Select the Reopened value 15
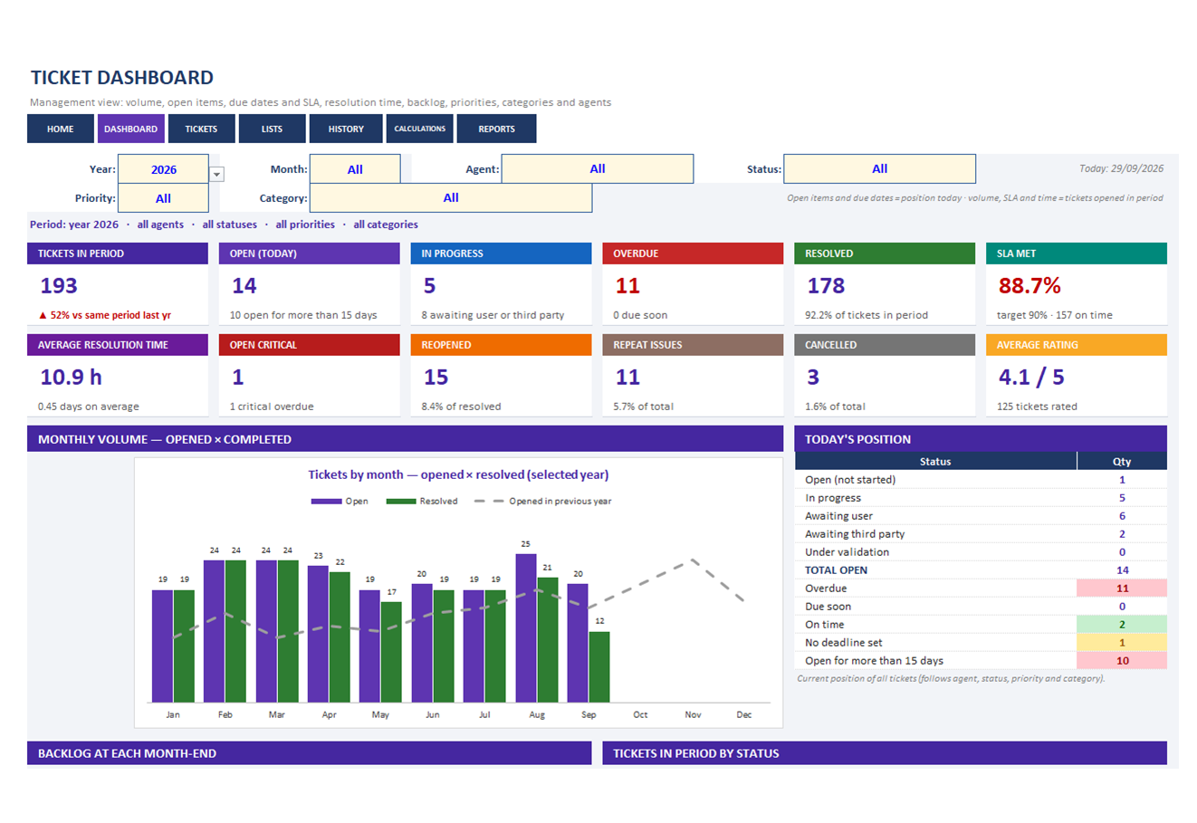The width and height of the screenshot is (1197, 823). pyautogui.click(x=436, y=378)
